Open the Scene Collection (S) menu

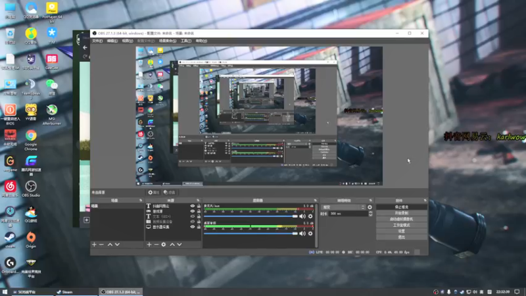coord(168,41)
